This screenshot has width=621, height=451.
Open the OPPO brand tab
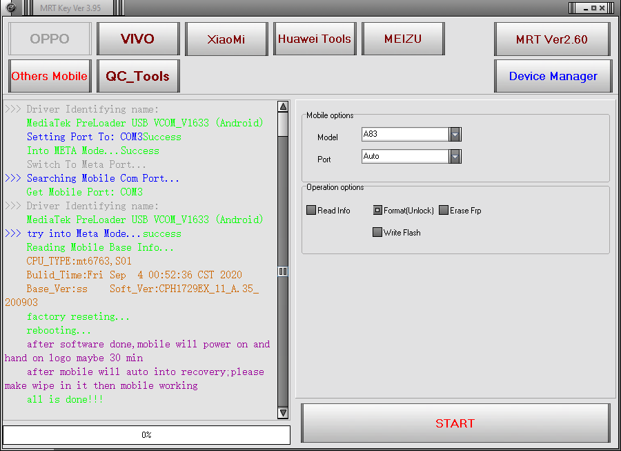point(50,39)
